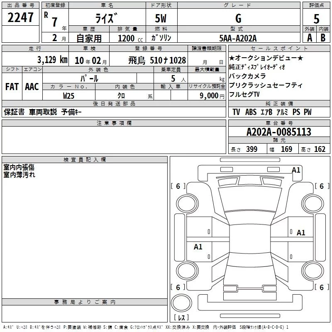The image size is (332, 332).
Task: Click the 後日発送部品 section header
Action: 114,103
